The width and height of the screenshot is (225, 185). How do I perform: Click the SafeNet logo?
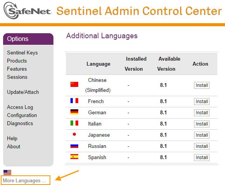pos(27,11)
